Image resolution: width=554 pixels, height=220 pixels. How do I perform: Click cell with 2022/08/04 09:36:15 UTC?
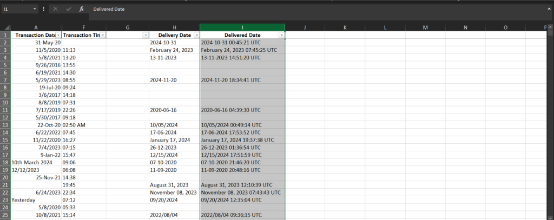[x=242, y=215]
